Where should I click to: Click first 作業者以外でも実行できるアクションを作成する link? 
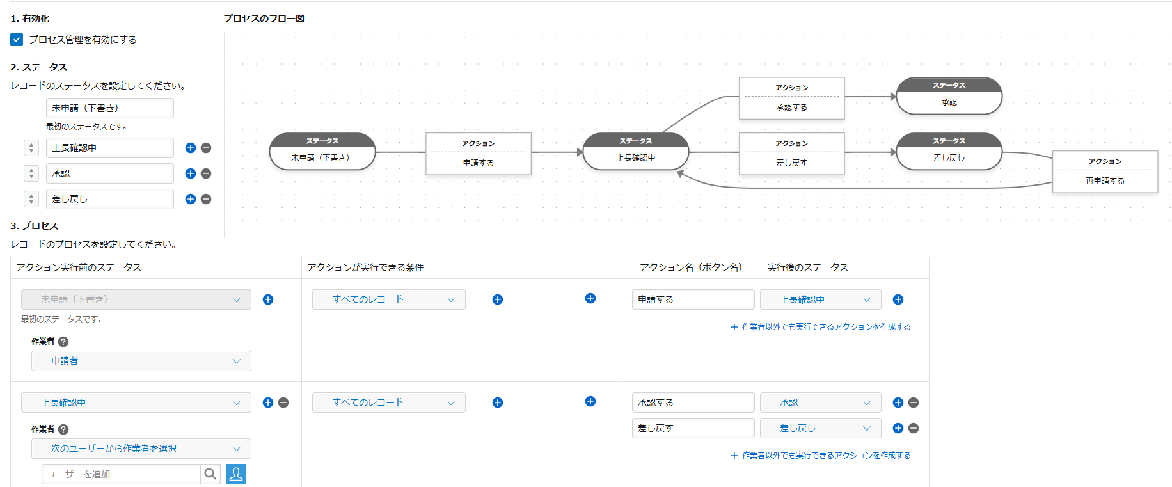tap(821, 327)
